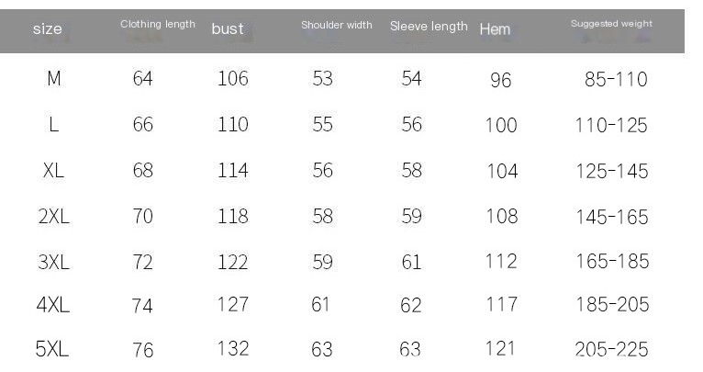This screenshot has height=372, width=703.
Task: Select the 'Sleeve length' header
Action: (x=429, y=27)
